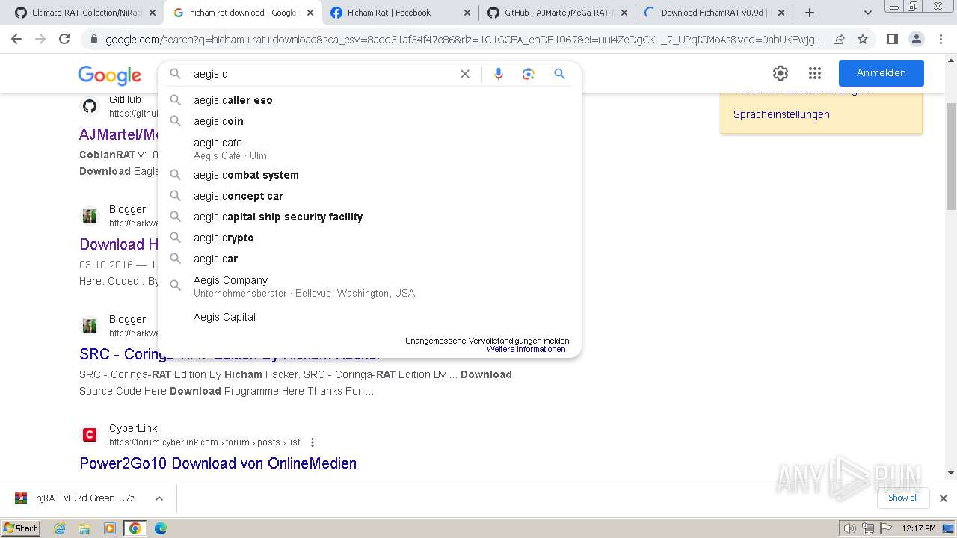Open Action Center flag icon in tray
The height and width of the screenshot is (538, 957).
point(885,528)
